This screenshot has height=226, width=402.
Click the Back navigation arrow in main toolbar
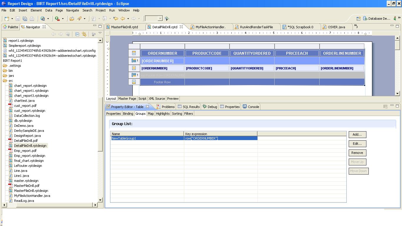pyautogui.click(x=123, y=19)
